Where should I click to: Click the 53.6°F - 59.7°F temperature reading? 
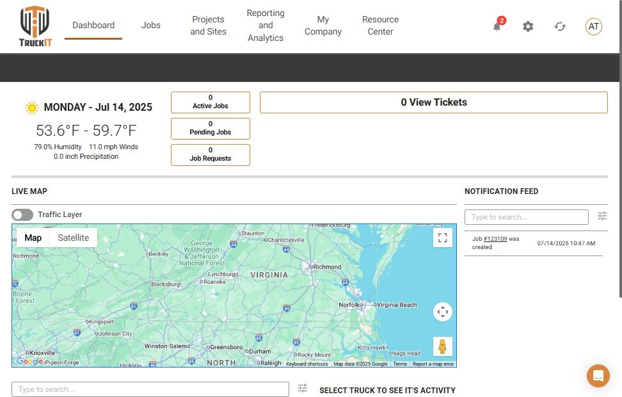click(x=86, y=130)
